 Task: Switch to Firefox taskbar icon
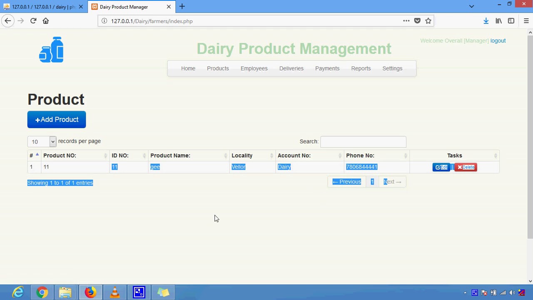point(90,292)
